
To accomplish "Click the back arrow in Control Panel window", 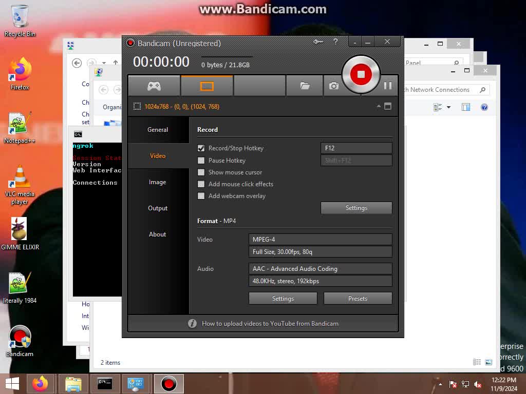I will click(77, 63).
